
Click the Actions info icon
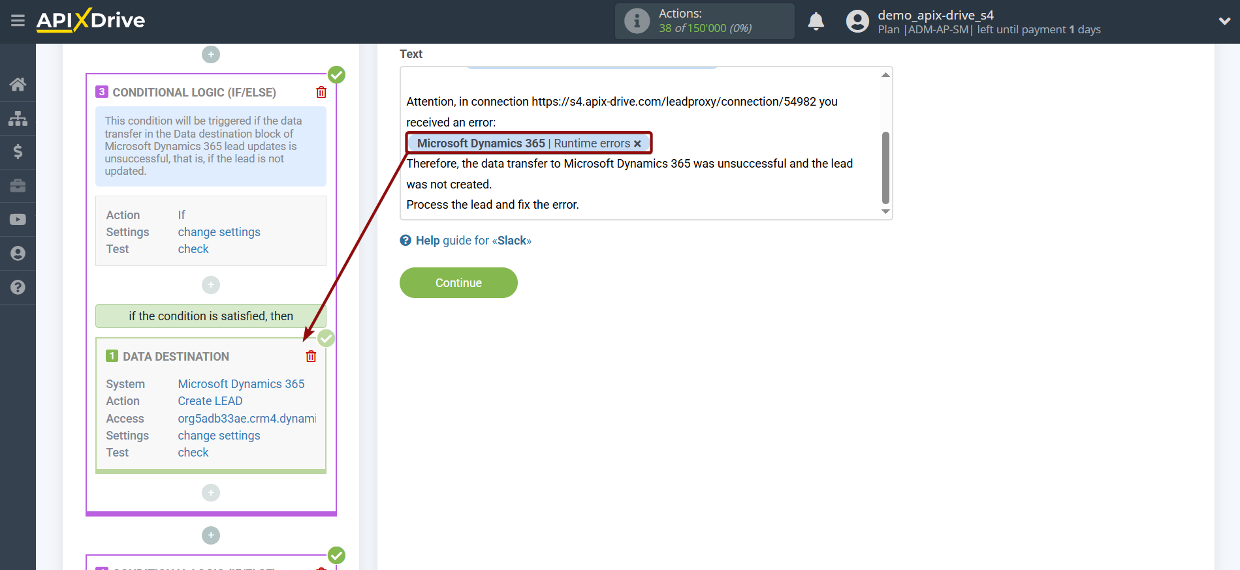tap(637, 21)
